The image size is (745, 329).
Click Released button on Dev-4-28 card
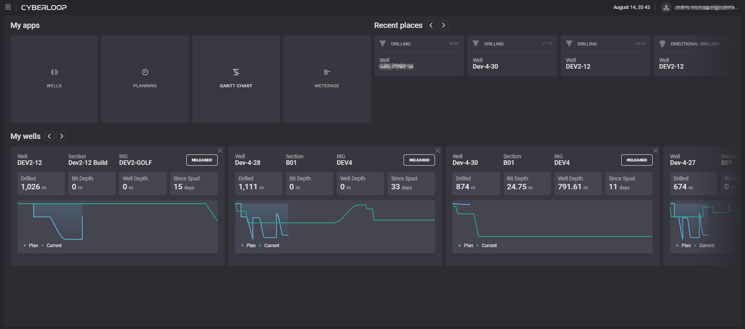419,160
